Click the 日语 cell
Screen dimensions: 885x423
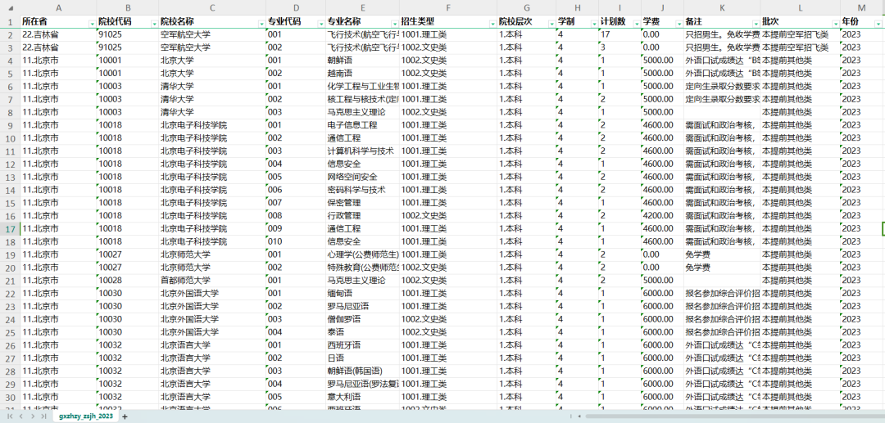362,358
